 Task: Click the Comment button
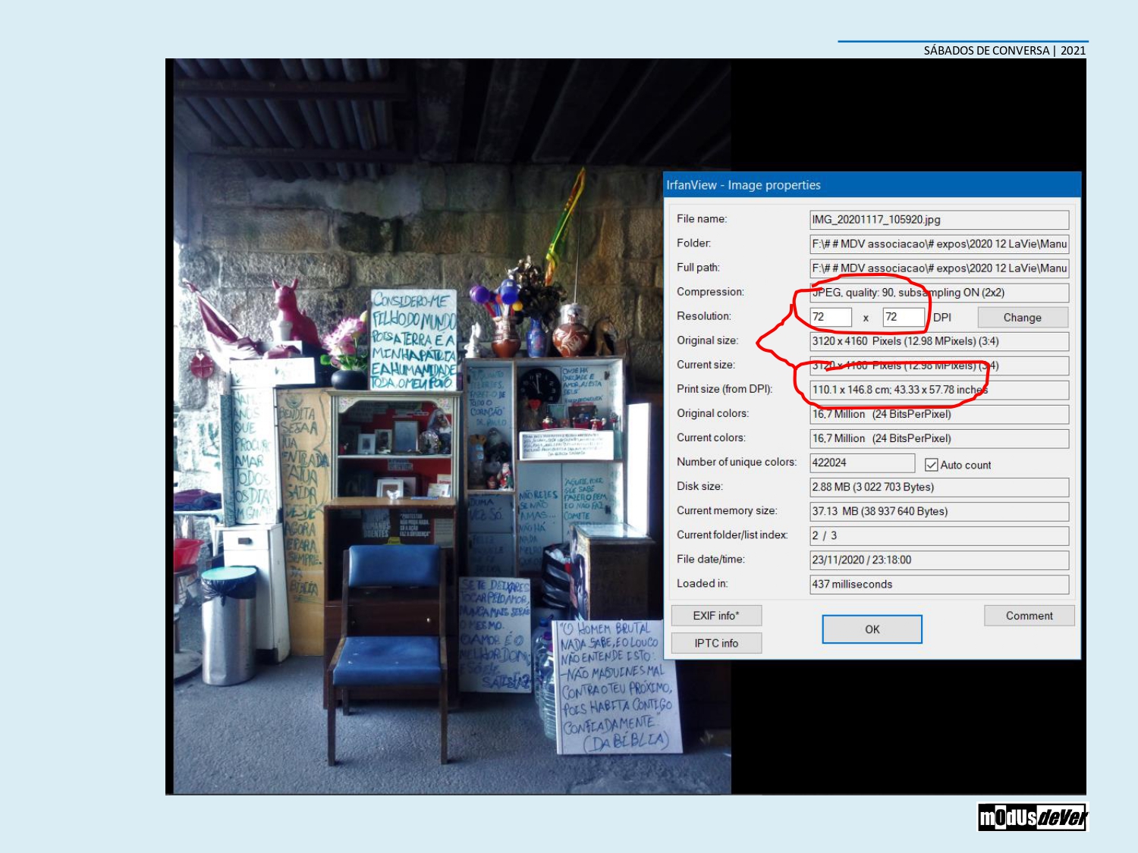point(1029,616)
